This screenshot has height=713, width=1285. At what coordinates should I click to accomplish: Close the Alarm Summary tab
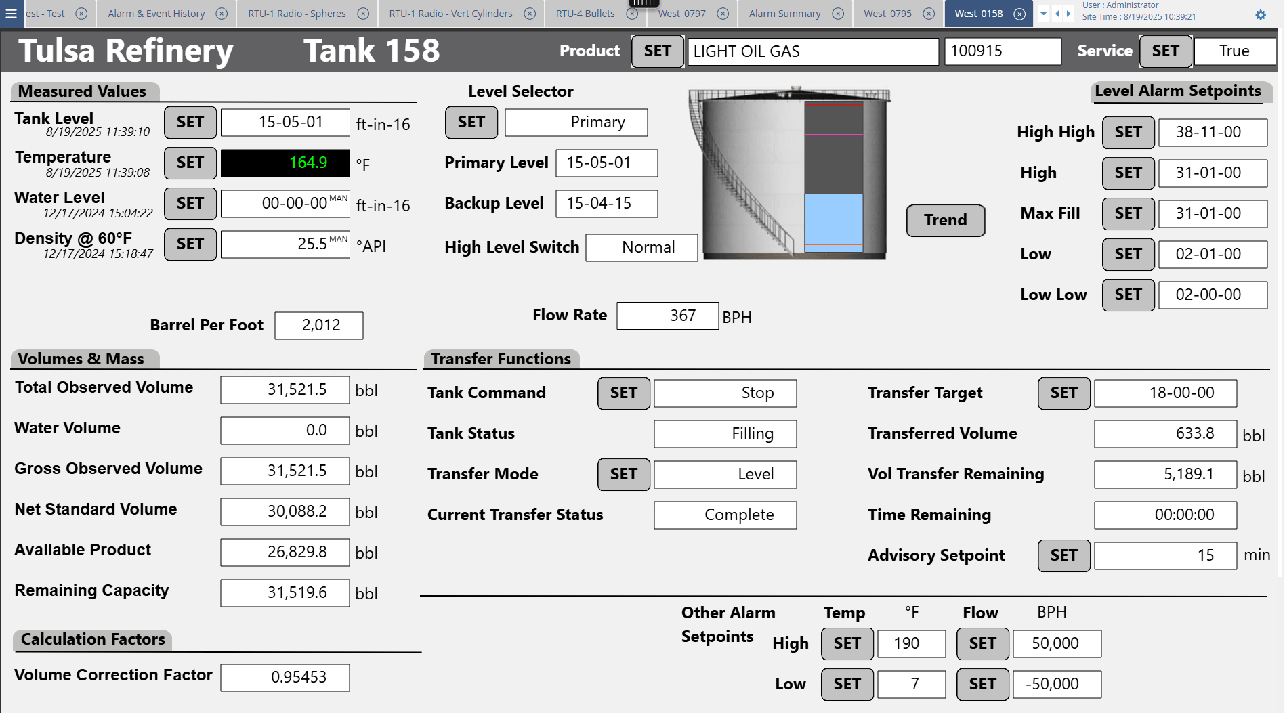(838, 14)
